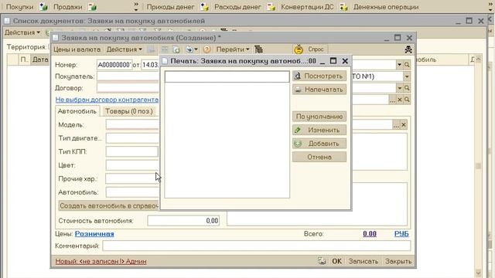Click the icon beside the Продажи label

[x=43, y=7]
